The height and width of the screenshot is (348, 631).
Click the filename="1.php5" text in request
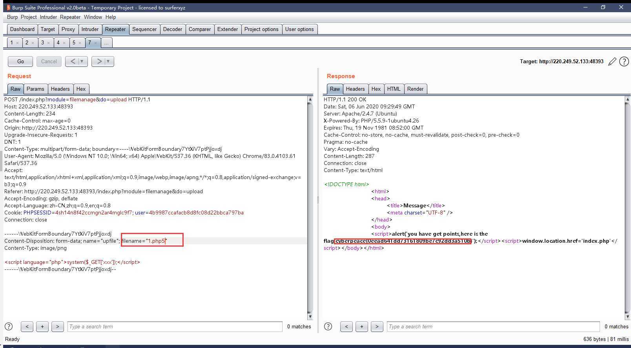point(144,241)
